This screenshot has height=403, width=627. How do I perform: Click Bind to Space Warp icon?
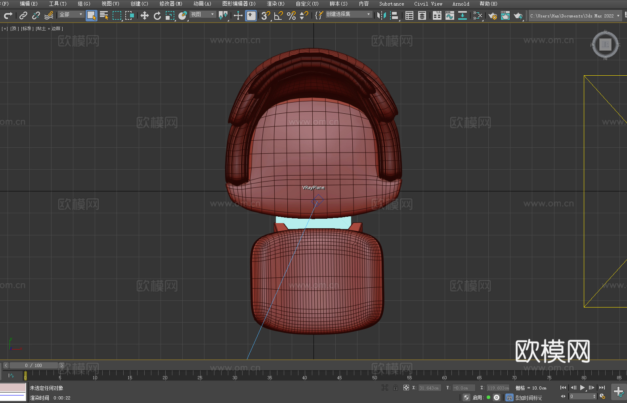tap(49, 15)
